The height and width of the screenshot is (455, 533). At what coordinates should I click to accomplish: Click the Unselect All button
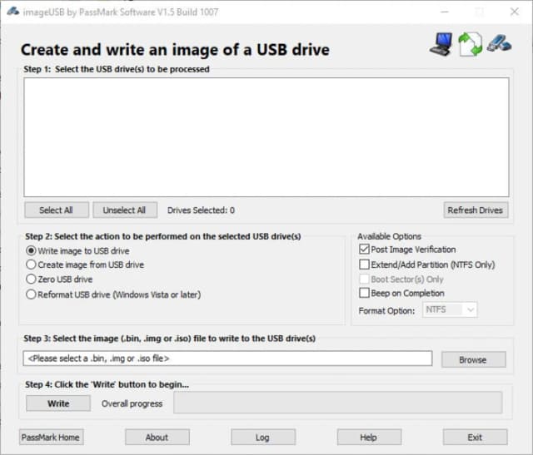125,210
